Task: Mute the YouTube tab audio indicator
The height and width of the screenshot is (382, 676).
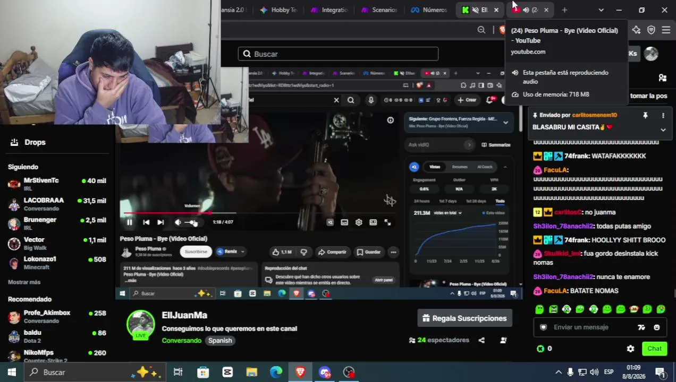Action: pos(526,10)
